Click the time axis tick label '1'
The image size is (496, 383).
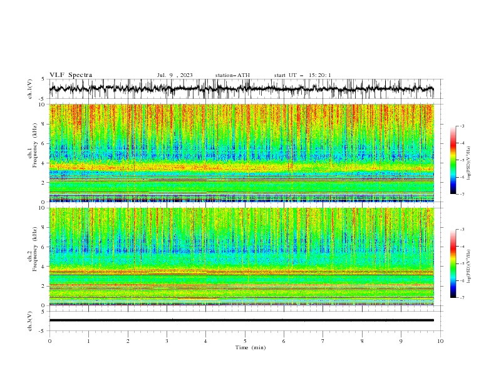tap(88, 341)
